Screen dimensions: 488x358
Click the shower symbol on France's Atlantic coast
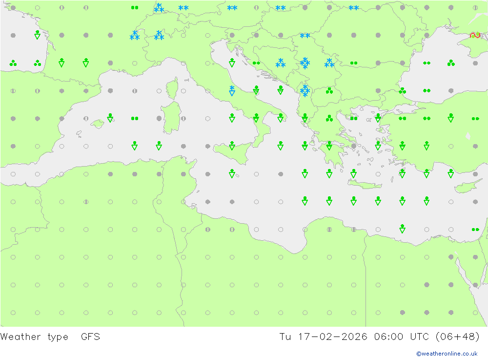click(x=37, y=35)
